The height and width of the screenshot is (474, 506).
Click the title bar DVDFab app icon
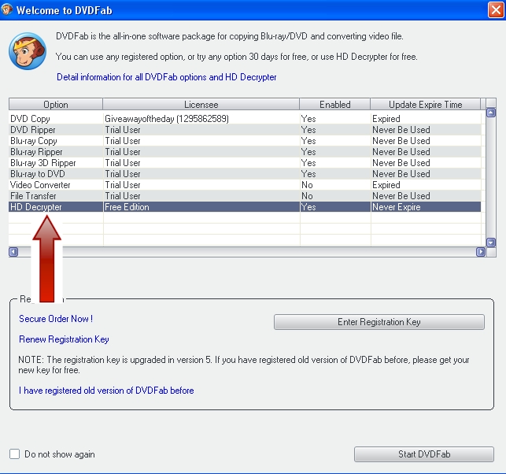[x=7, y=9]
